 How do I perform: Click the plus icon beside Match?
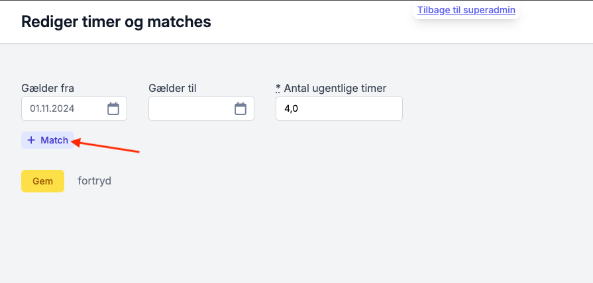click(31, 140)
